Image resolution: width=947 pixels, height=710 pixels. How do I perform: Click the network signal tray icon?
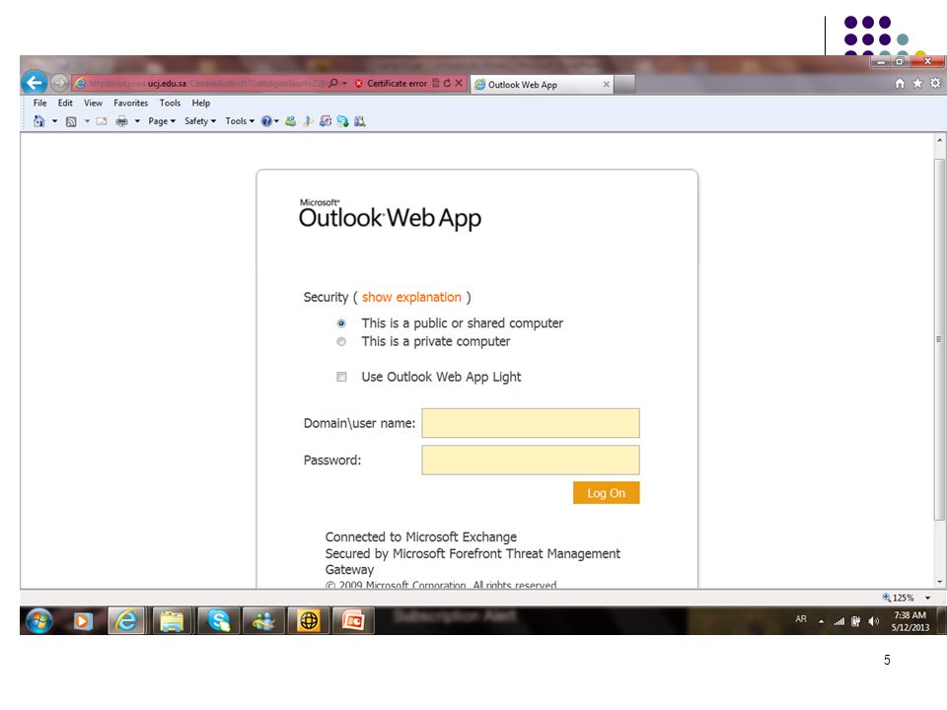838,621
